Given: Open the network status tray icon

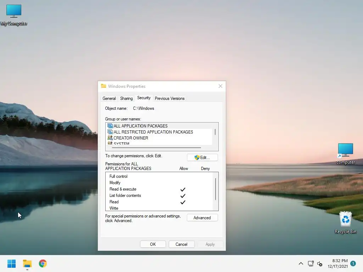Looking at the screenshot, I should (x=311, y=263).
